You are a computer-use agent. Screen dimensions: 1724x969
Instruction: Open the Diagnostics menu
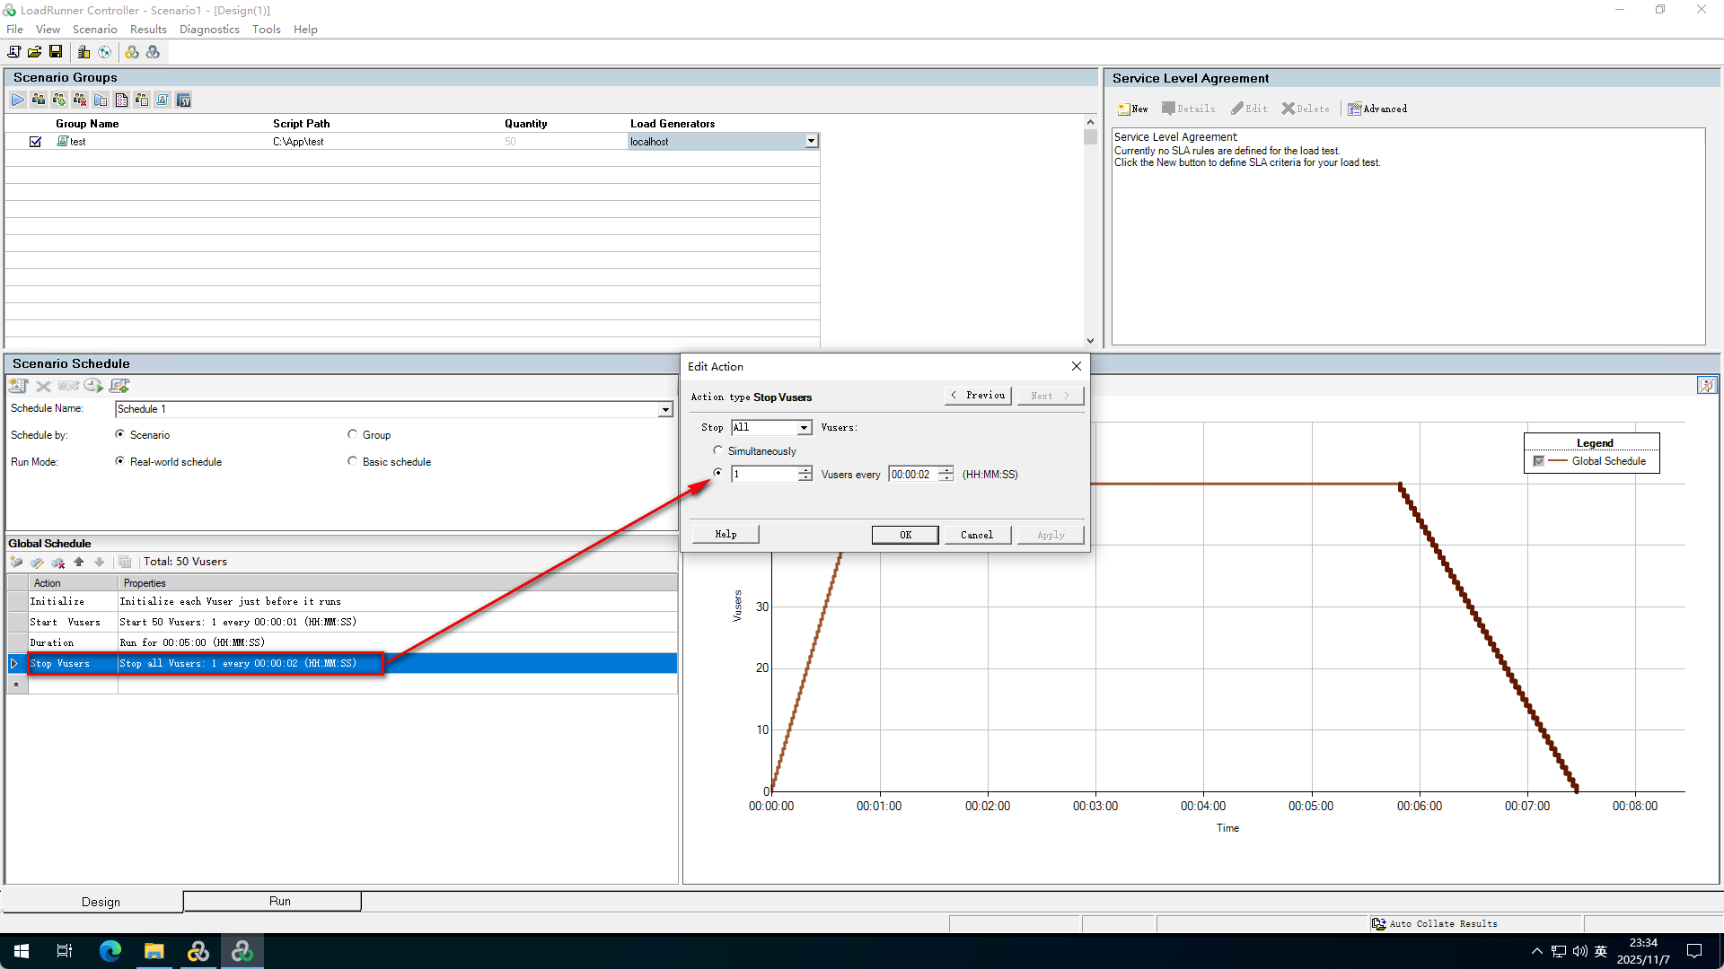(x=208, y=29)
